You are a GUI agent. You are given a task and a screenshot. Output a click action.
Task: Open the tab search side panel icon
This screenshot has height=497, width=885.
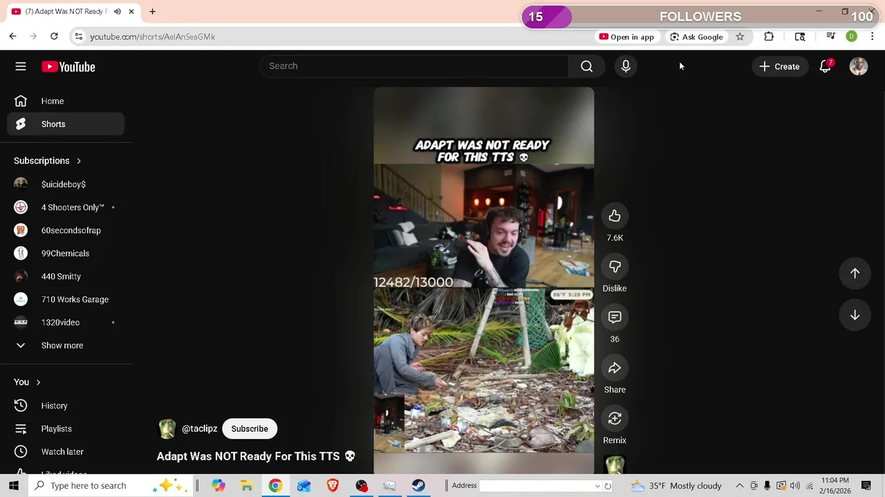800,37
